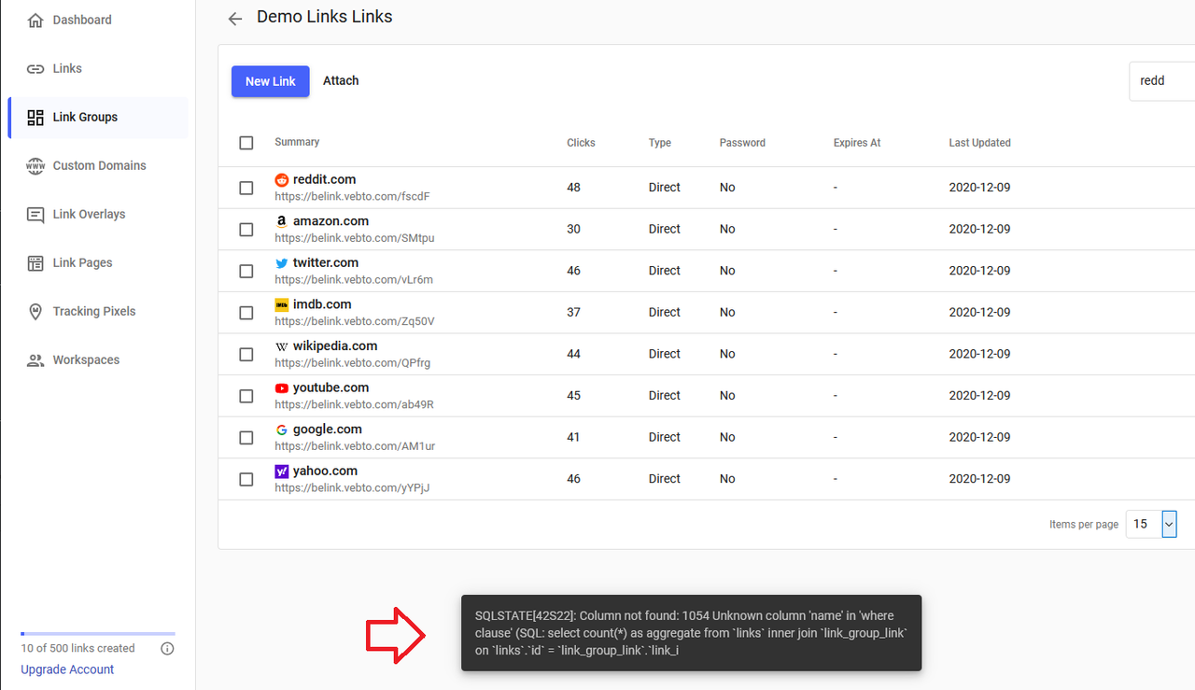Click short URL belink.vebto.com/Zq50V
This screenshot has height=690, width=1195.
355,321
